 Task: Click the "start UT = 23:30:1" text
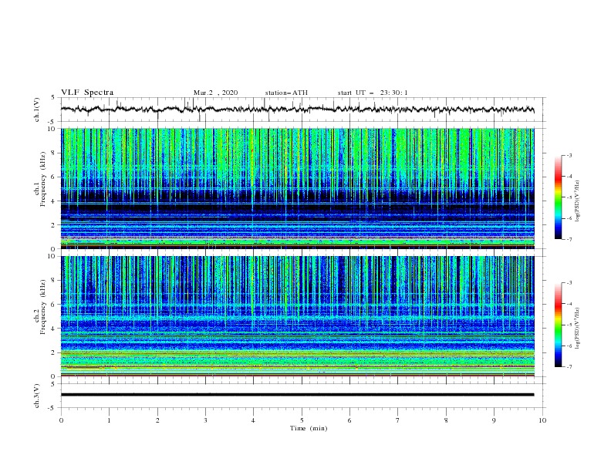(x=373, y=93)
